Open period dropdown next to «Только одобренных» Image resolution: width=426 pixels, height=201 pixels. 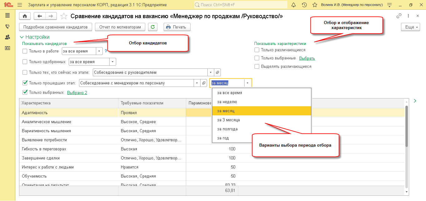113,62
